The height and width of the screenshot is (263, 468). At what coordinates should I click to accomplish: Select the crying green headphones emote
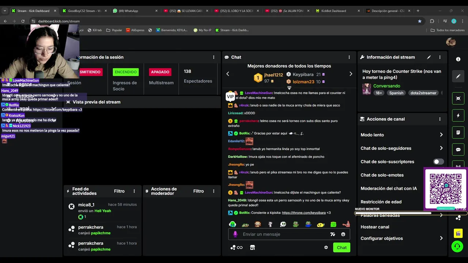tap(233, 224)
